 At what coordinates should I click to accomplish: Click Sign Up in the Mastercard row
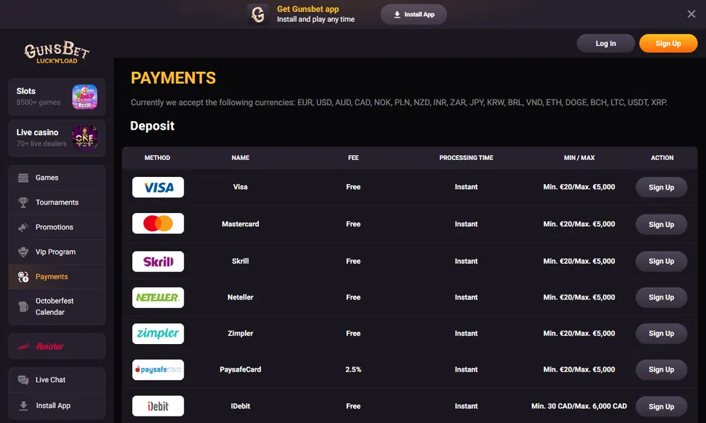661,224
